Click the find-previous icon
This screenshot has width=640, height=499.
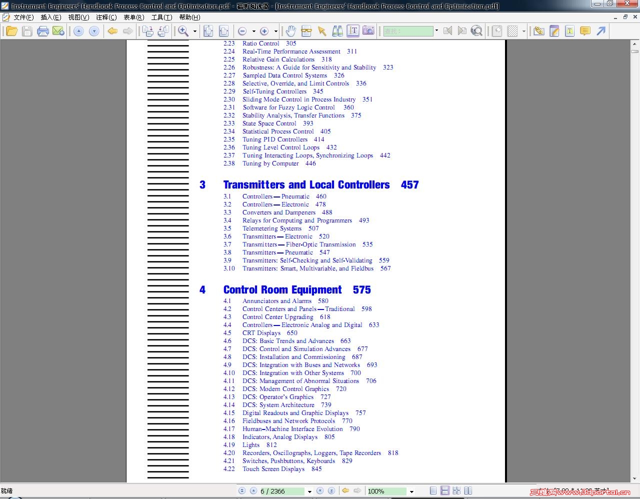point(447,31)
